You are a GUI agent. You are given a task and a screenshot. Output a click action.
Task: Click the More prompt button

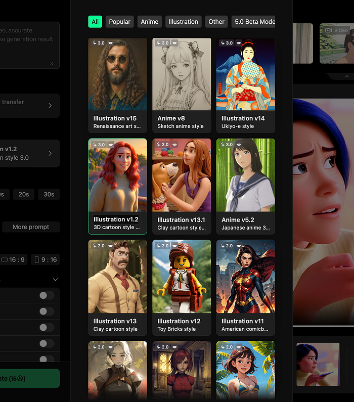pos(31,227)
